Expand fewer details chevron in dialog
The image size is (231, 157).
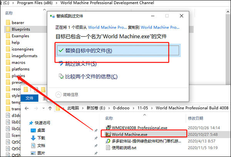[x=59, y=94]
